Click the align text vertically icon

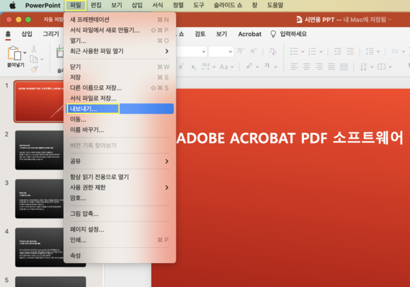pos(381,67)
